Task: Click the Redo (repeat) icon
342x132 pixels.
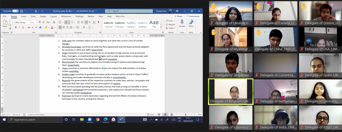Action: 32,11
